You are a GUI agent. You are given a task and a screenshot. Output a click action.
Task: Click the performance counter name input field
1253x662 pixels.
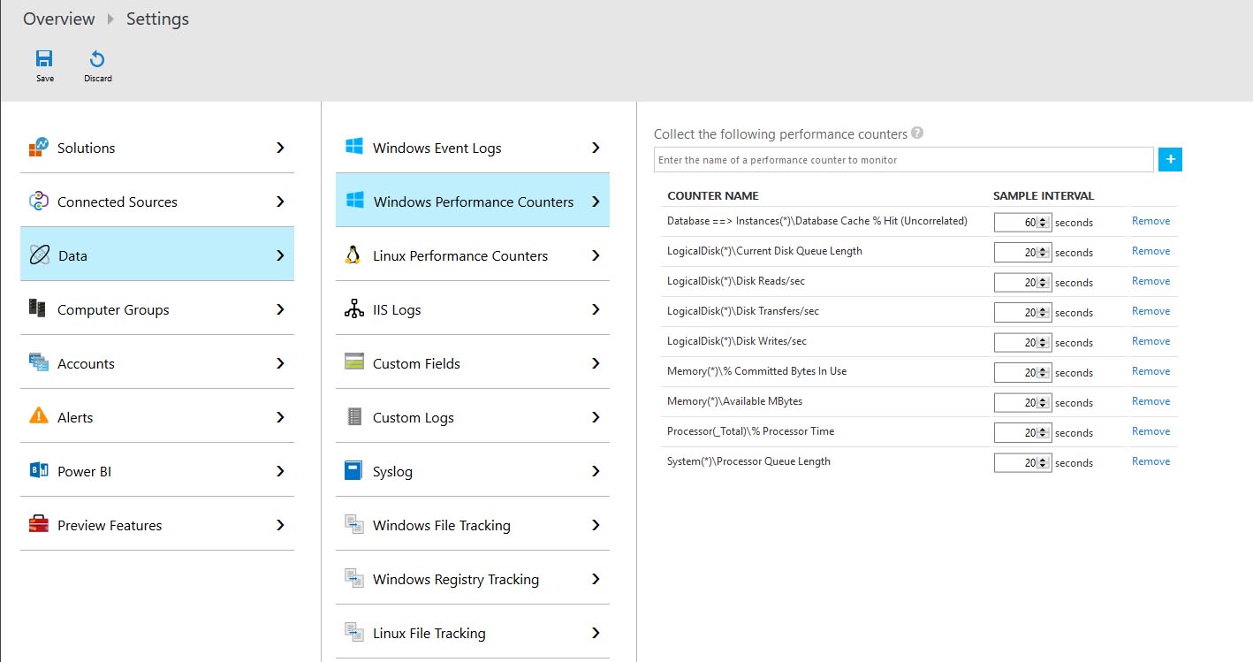click(903, 160)
